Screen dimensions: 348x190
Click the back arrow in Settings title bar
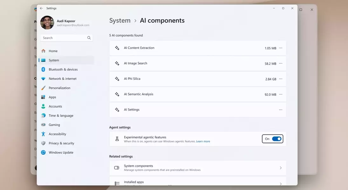click(41, 8)
